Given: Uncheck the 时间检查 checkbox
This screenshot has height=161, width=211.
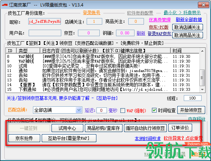Looking at the screenshot, I should 154,110.
